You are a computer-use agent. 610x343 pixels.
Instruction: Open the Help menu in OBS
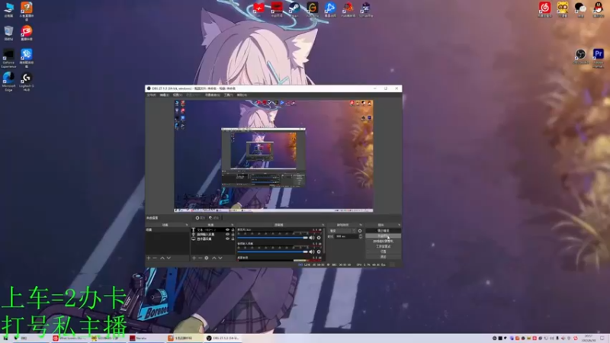(242, 95)
